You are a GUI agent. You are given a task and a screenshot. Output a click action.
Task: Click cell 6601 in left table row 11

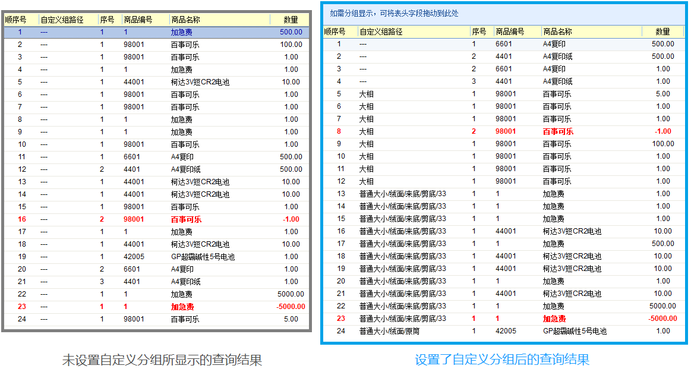pos(132,157)
